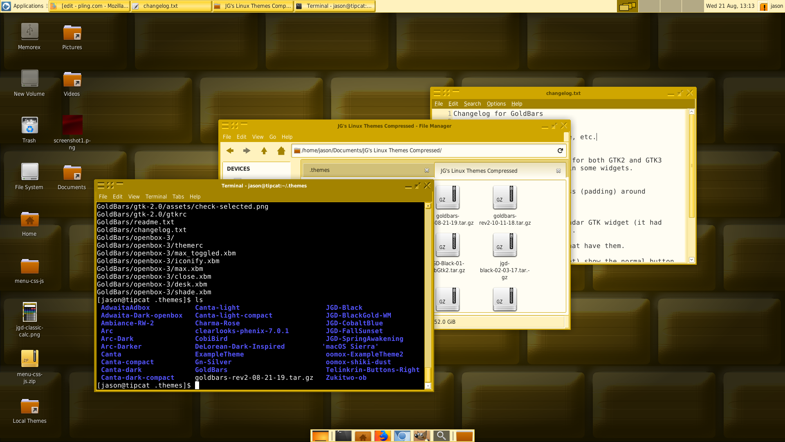Switch to changelog.txt taskbar button
The image size is (785, 442).
tap(171, 6)
